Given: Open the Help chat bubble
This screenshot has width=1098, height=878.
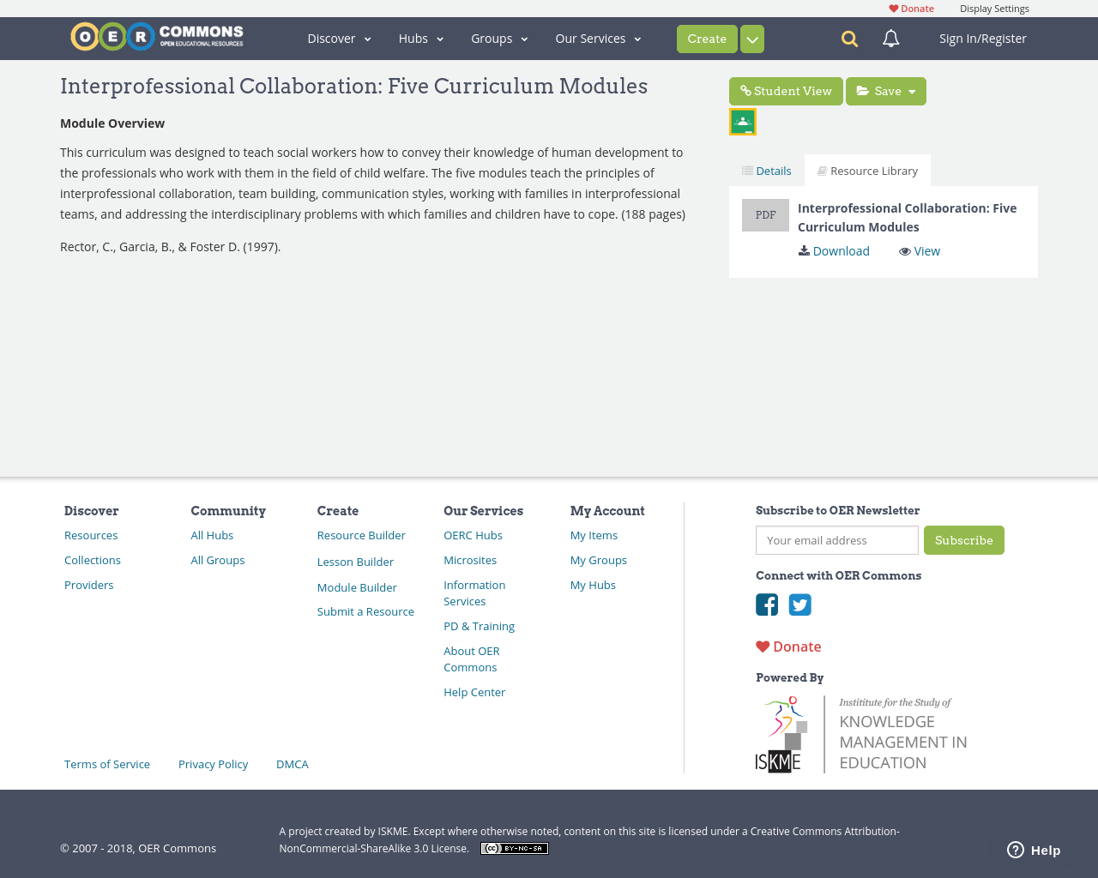Looking at the screenshot, I should [1032, 849].
